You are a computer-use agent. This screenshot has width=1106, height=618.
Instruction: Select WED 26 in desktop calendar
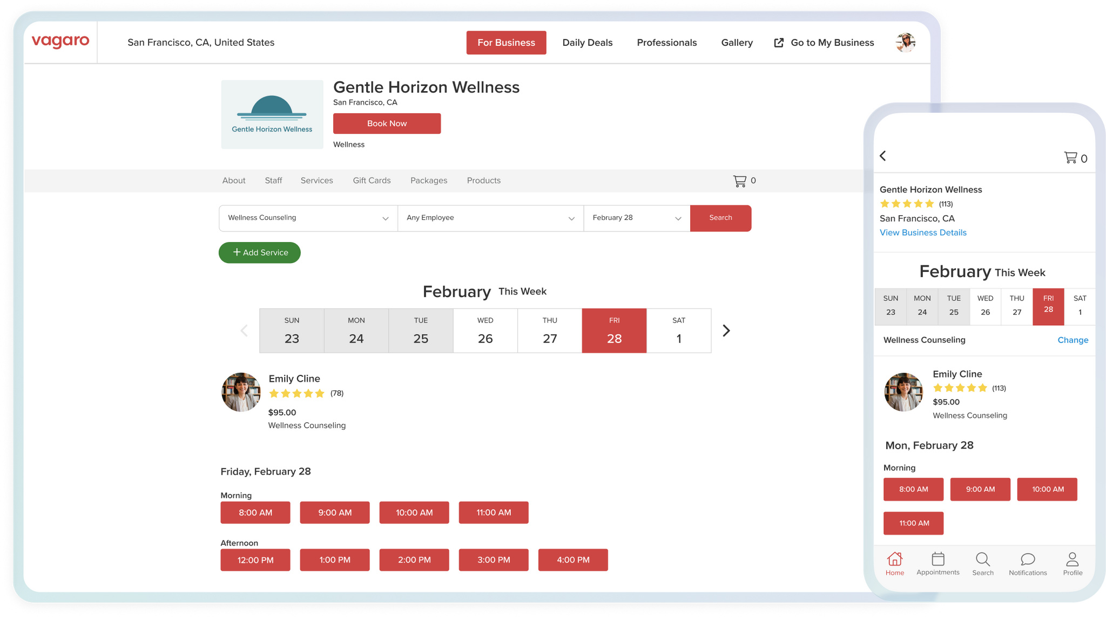(485, 331)
